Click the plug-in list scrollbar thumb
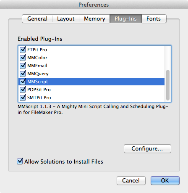The height and width of the screenshot is (193, 188). tap(168, 85)
